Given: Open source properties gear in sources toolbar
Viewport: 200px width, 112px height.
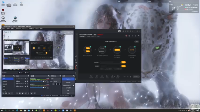Looking at the screenshot, I should pyautogui.click(x=22, y=93).
